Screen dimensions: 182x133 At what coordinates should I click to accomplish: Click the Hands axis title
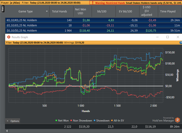tap(86, 111)
